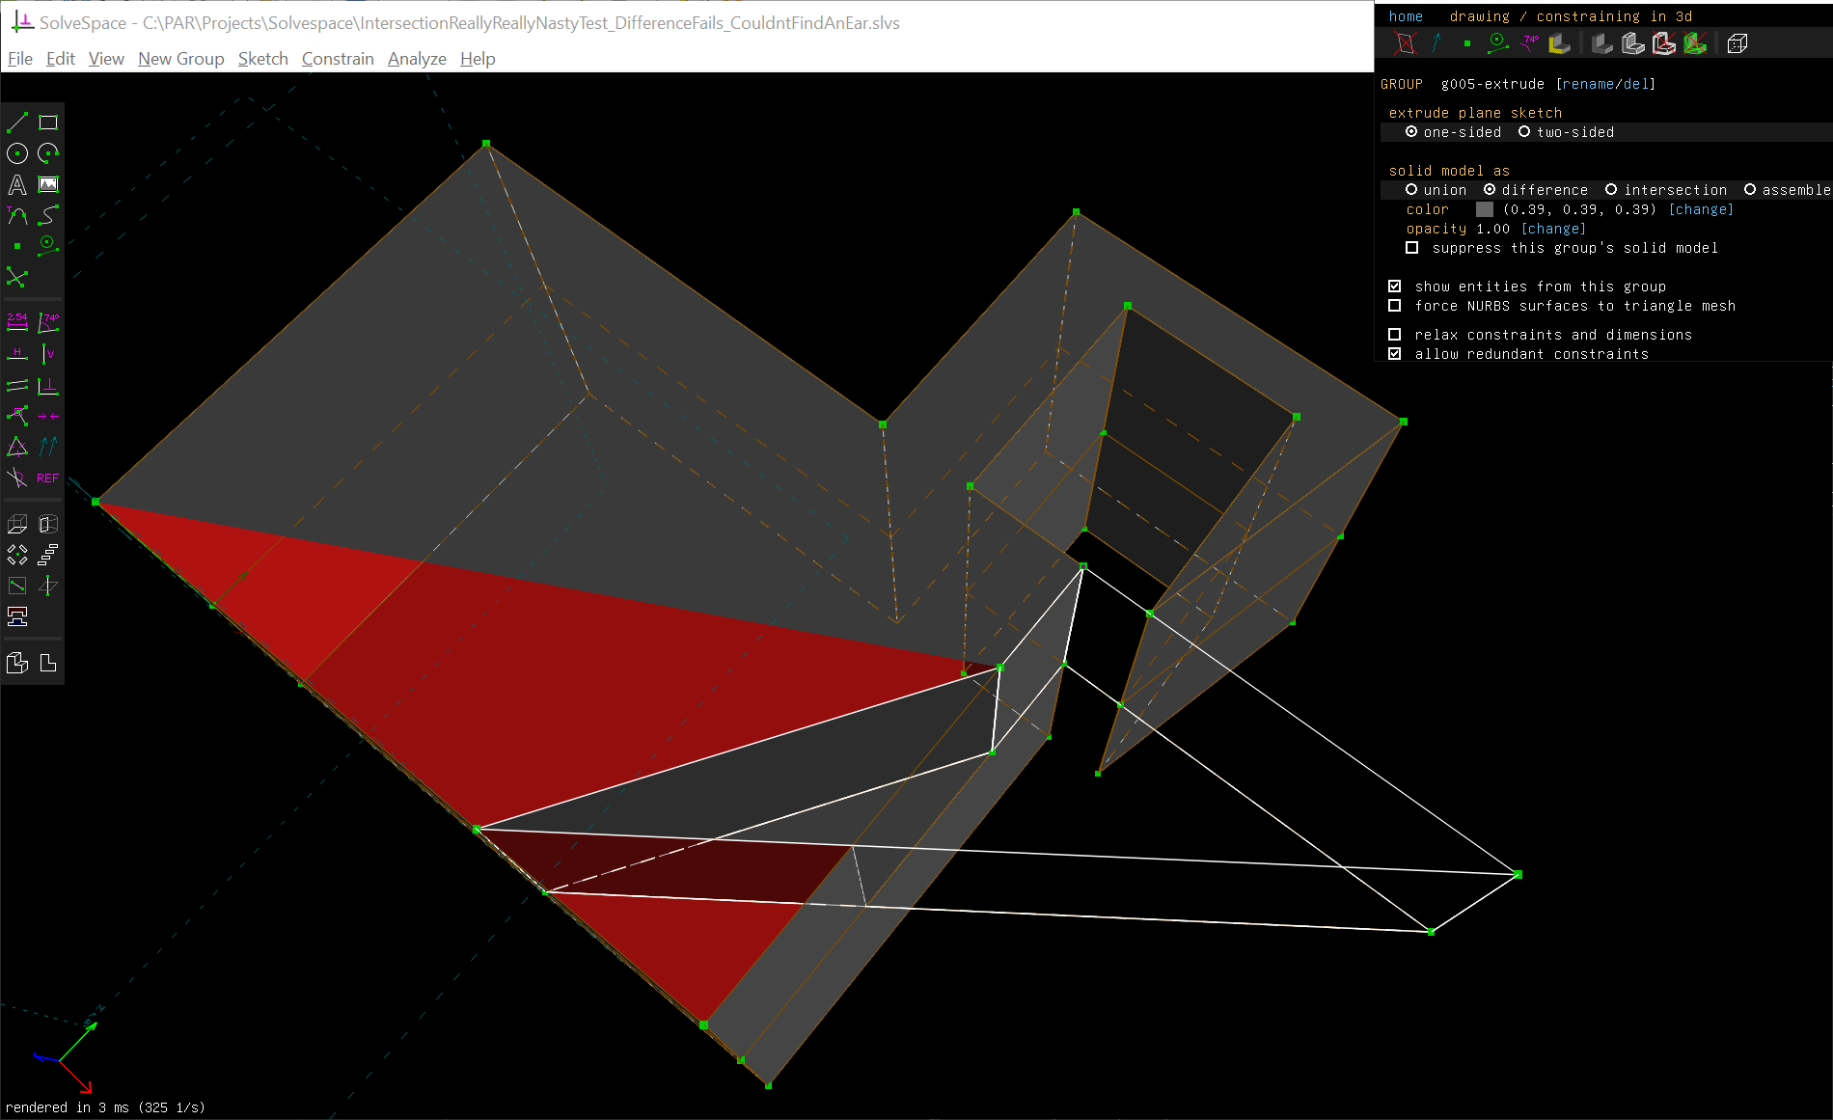The width and height of the screenshot is (1833, 1120).
Task: Align view to active workplane
Action: [x=48, y=663]
